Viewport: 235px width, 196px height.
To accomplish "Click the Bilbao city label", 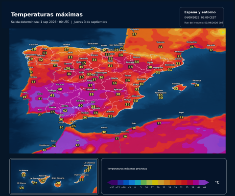I will (104, 46).
